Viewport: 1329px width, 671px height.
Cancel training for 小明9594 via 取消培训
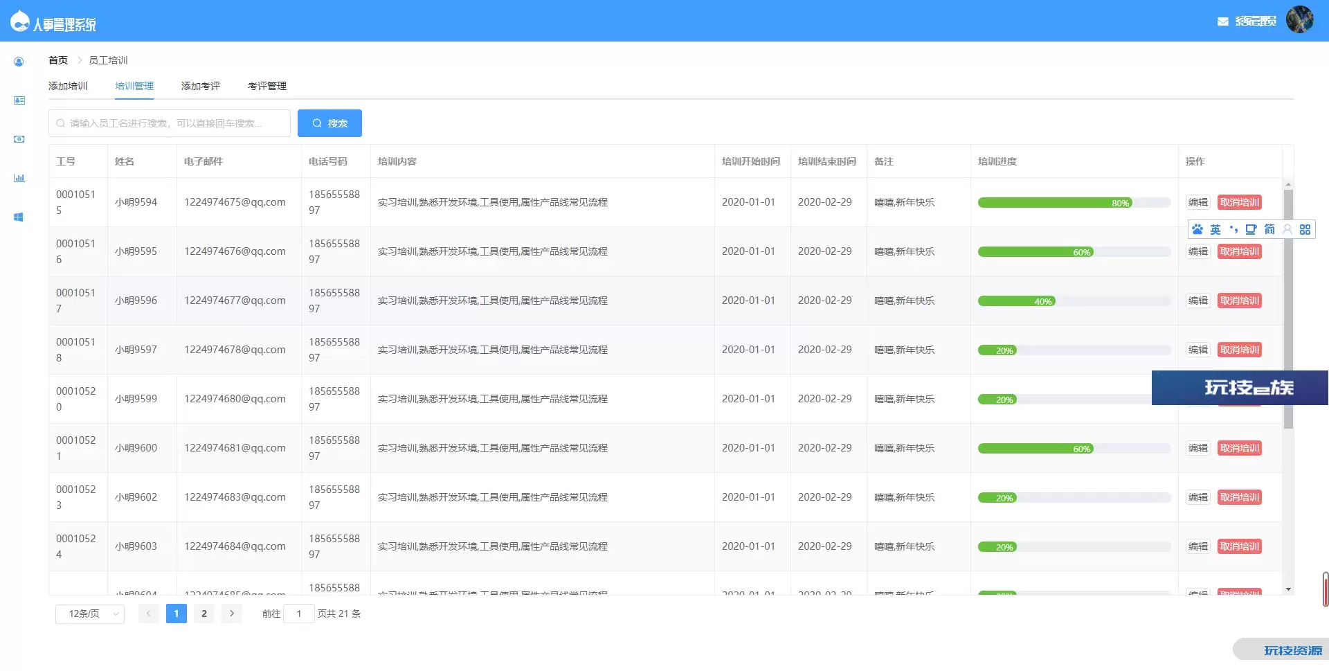[x=1239, y=202]
